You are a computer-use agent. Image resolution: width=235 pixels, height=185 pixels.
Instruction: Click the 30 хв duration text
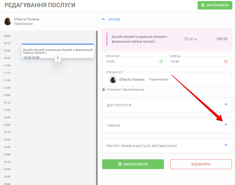click(x=193, y=39)
